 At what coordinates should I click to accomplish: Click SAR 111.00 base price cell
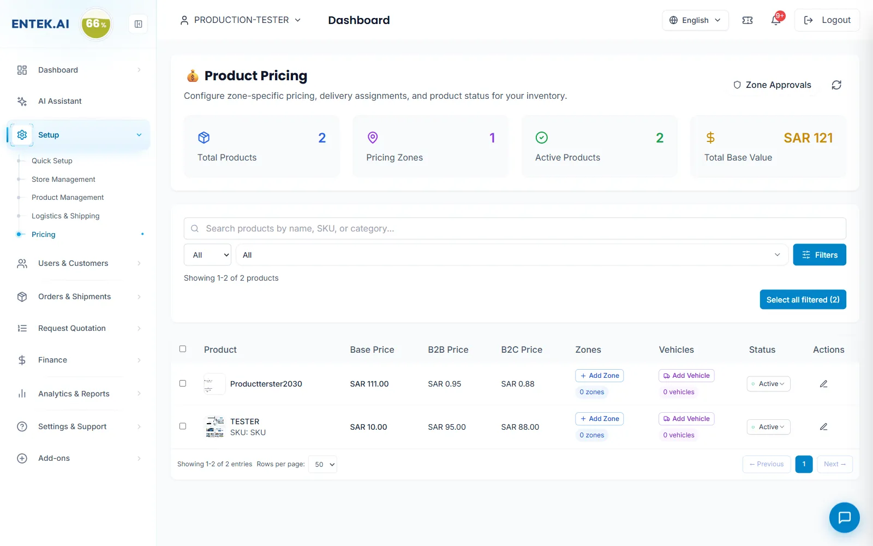coord(369,384)
